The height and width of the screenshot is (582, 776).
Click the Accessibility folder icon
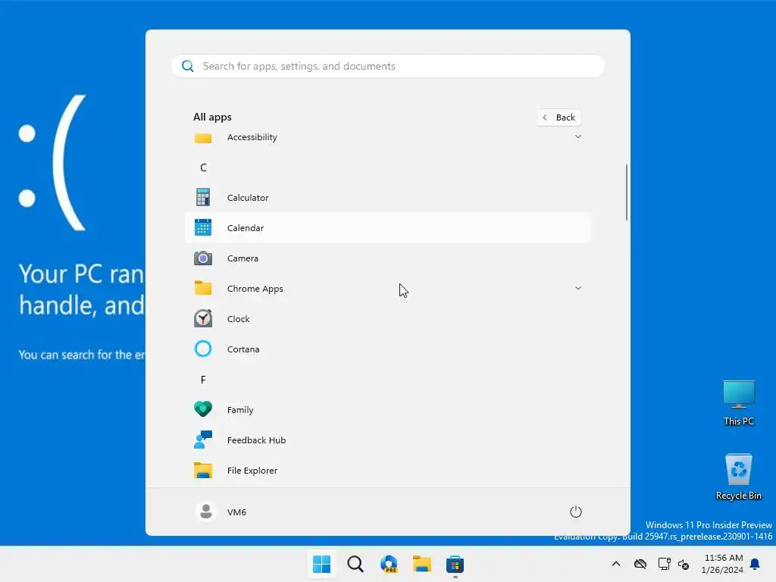(203, 138)
